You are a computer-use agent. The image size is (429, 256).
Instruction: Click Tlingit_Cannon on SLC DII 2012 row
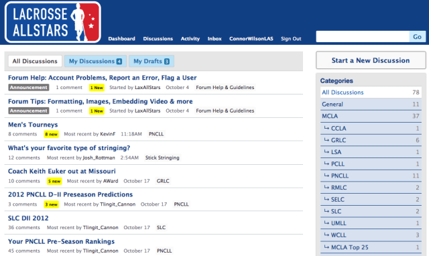(x=101, y=227)
